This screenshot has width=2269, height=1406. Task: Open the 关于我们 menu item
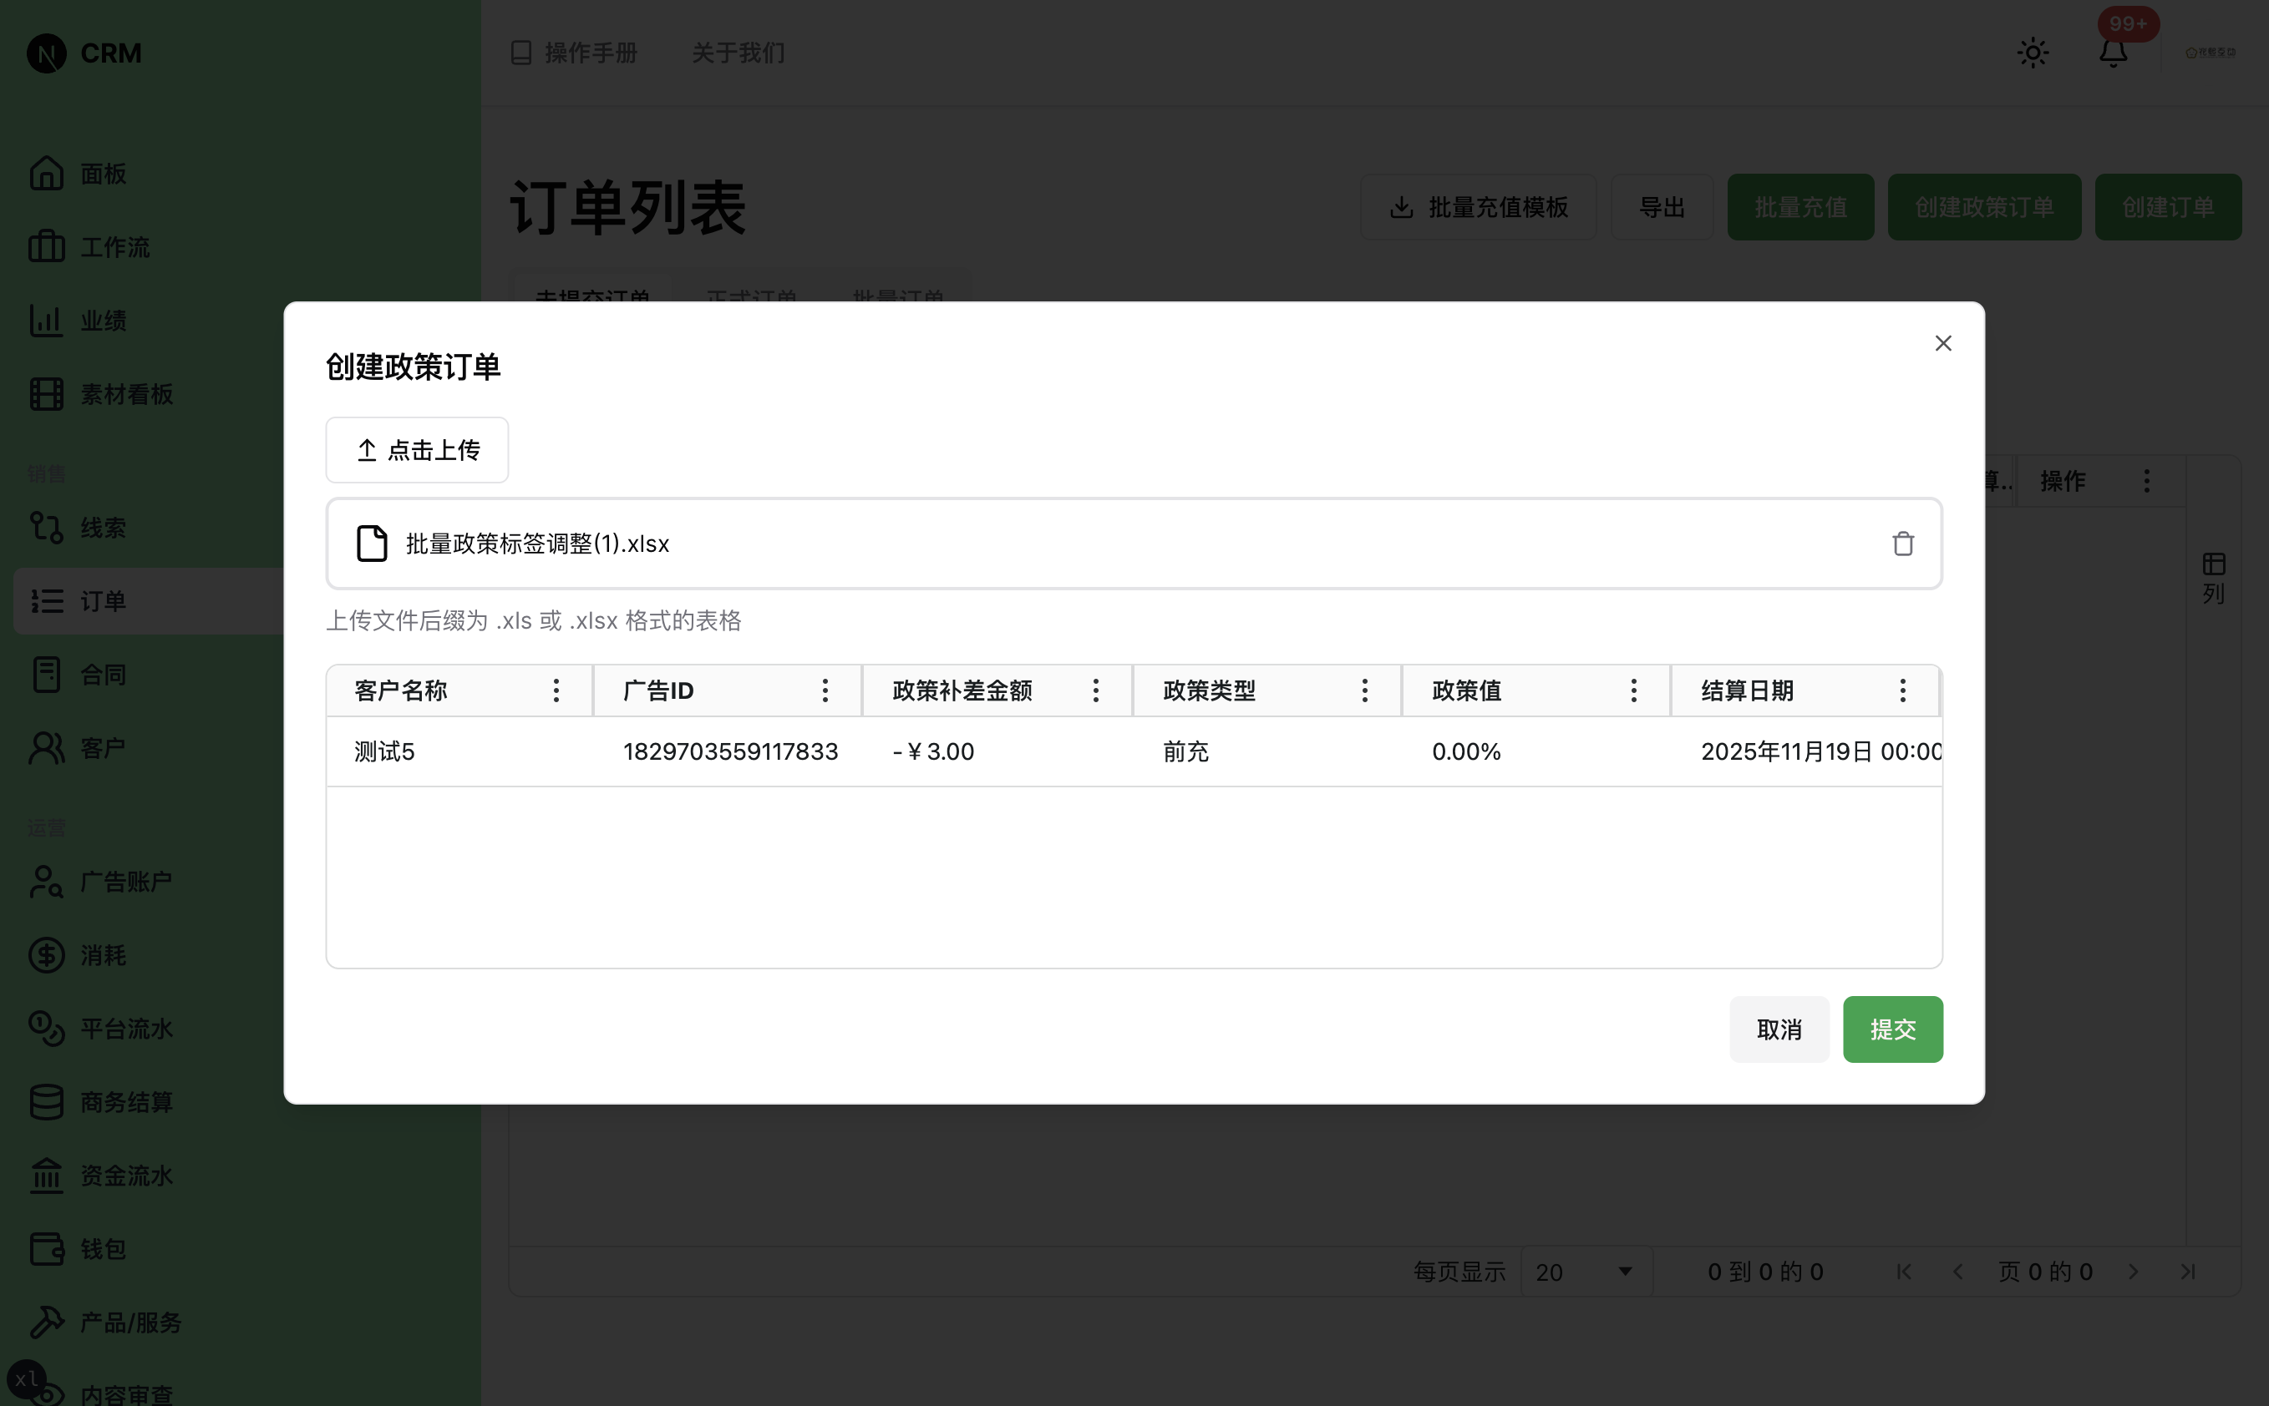coord(737,53)
